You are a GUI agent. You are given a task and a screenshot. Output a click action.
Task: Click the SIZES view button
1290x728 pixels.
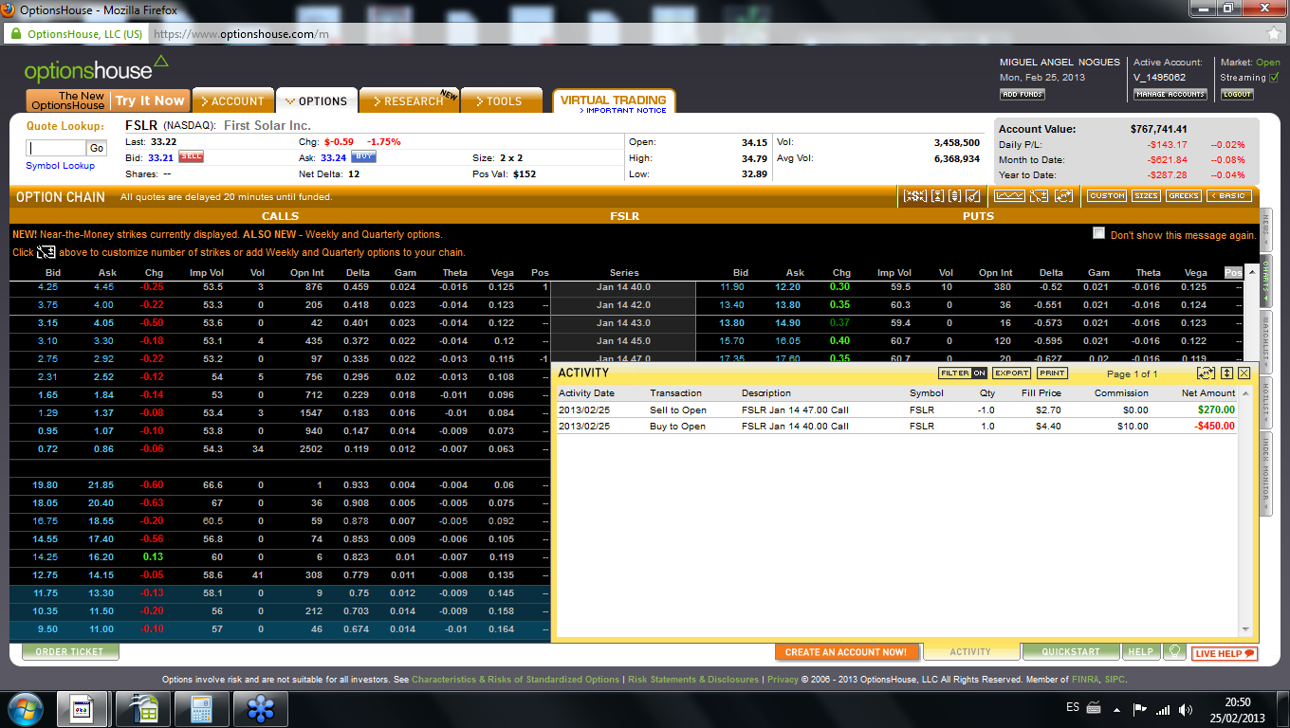click(x=1146, y=196)
